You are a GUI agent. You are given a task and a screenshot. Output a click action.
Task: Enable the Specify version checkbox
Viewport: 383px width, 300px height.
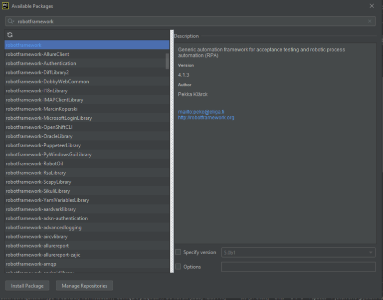click(178, 253)
